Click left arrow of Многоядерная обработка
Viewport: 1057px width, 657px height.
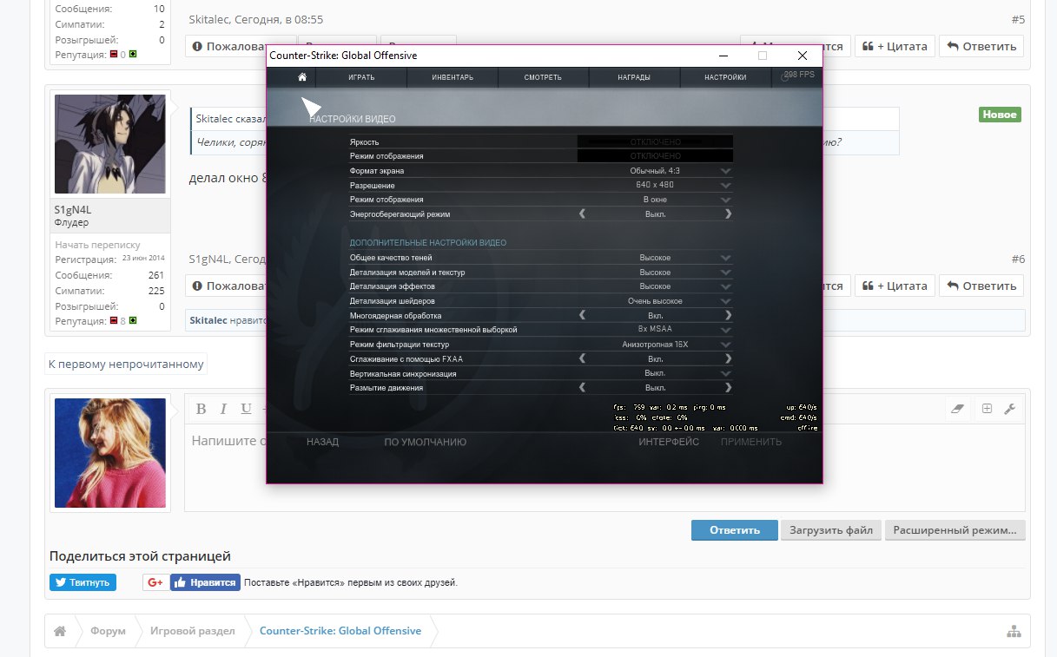(582, 315)
